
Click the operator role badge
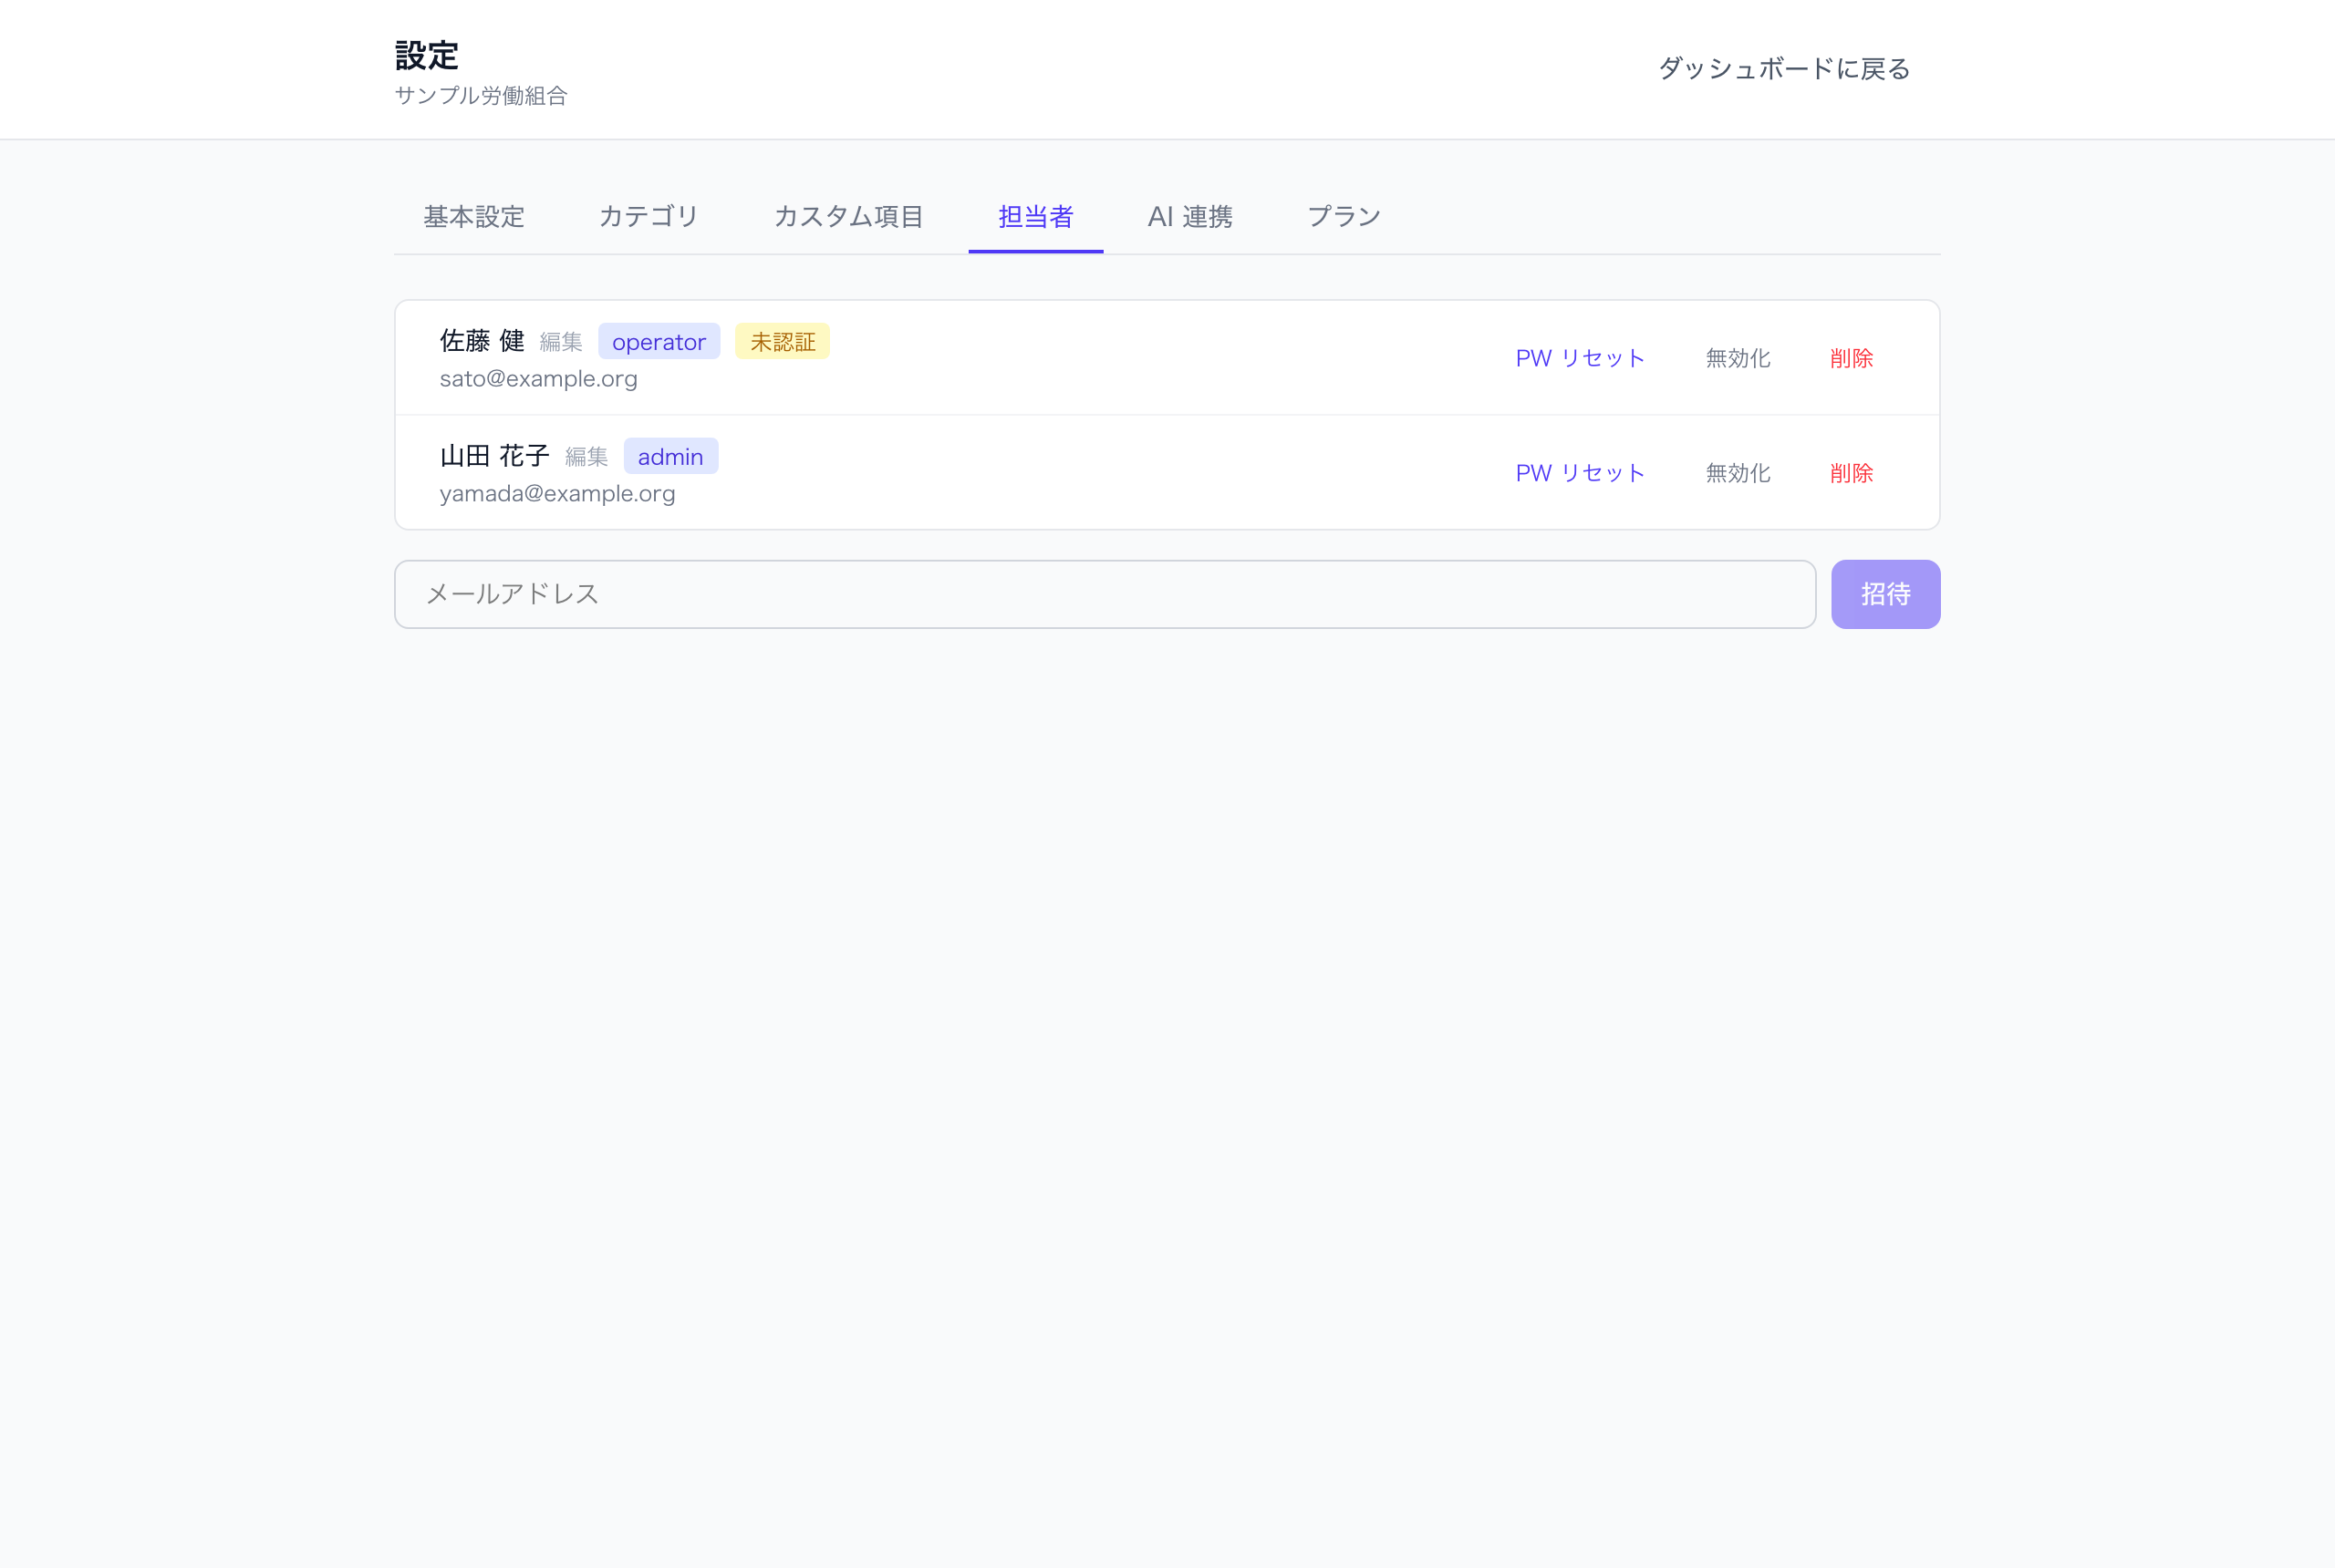(x=659, y=342)
